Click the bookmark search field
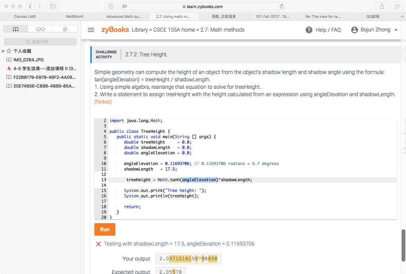The image size is (406, 274). coord(40,42)
